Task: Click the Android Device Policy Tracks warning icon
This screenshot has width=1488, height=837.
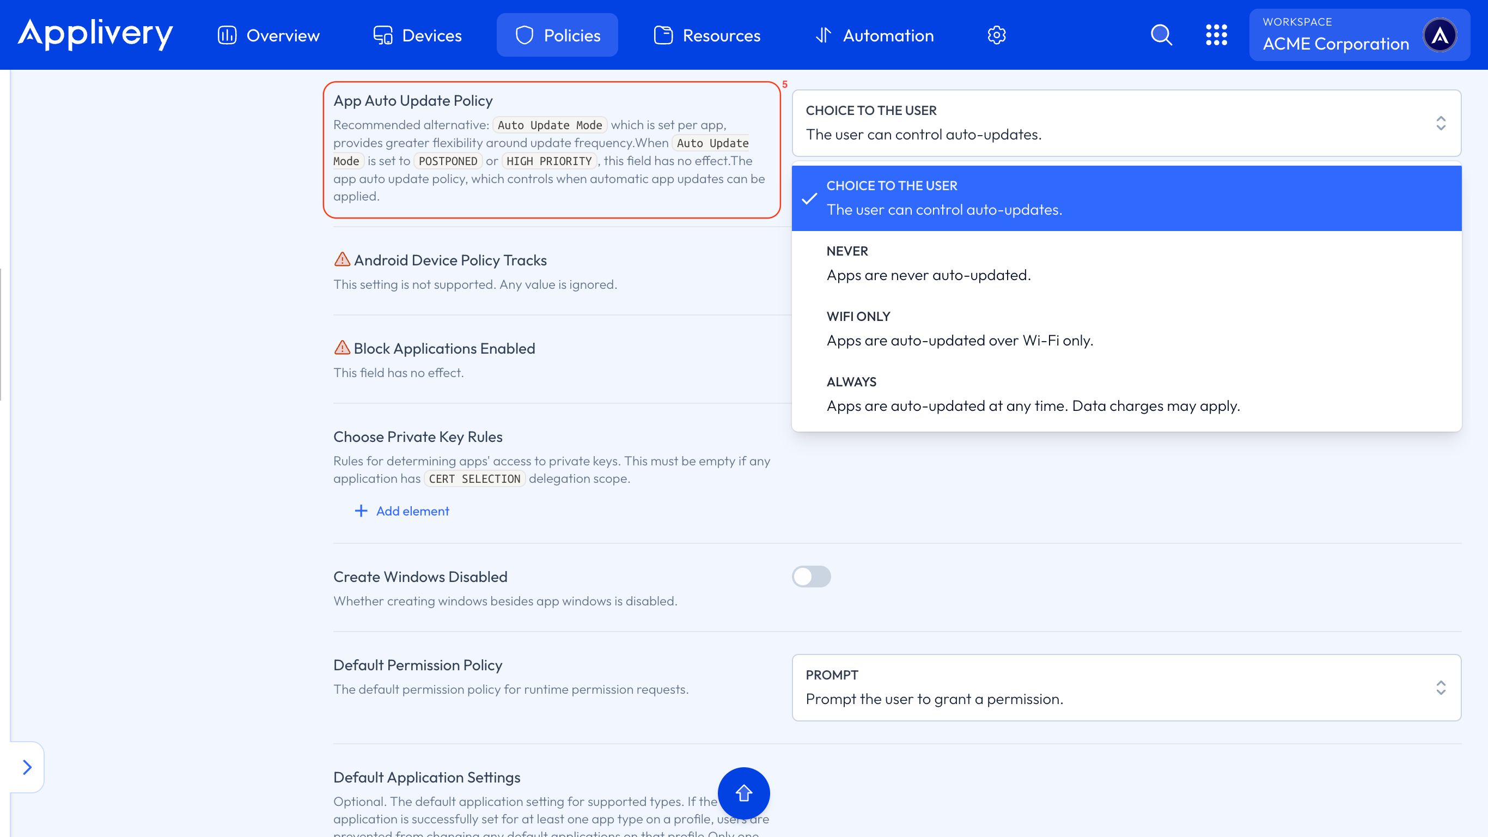Action: (x=343, y=259)
